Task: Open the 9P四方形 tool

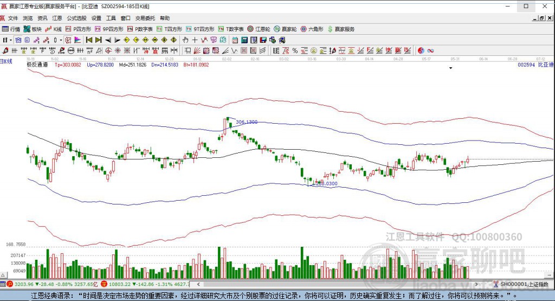Action: pos(108,29)
